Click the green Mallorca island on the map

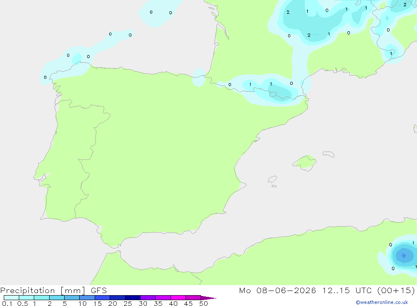(x=305, y=162)
